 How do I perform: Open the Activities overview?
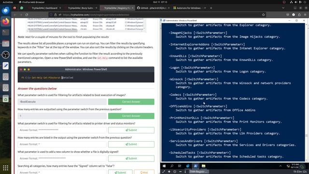8,2
